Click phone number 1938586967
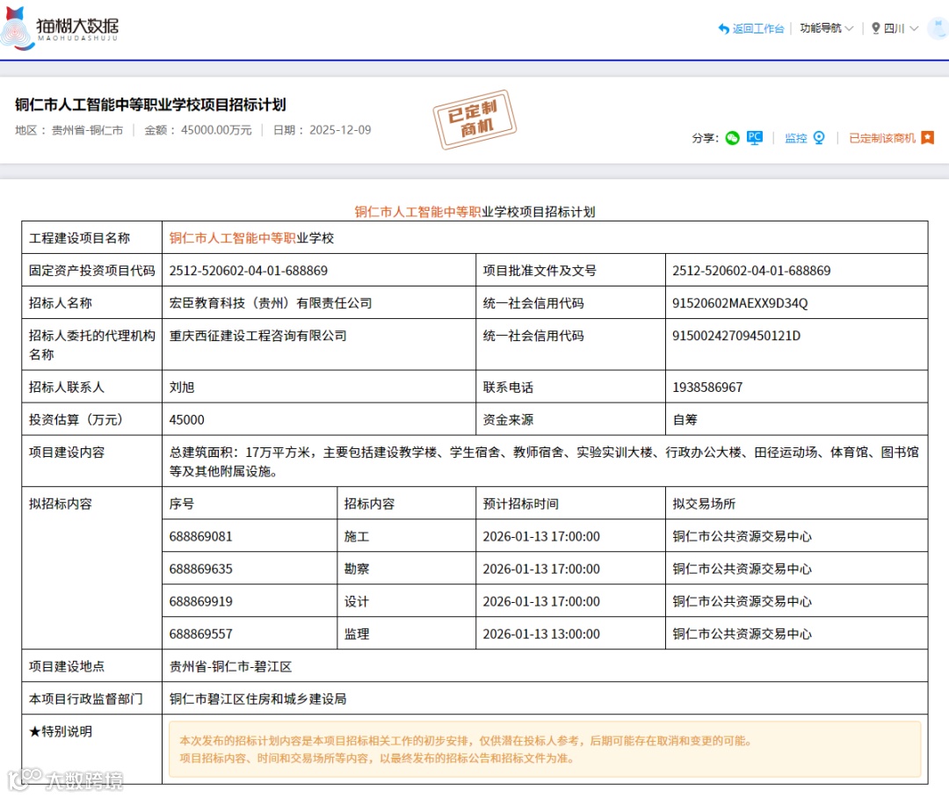Screen dimensions: 949x798 coord(706,387)
